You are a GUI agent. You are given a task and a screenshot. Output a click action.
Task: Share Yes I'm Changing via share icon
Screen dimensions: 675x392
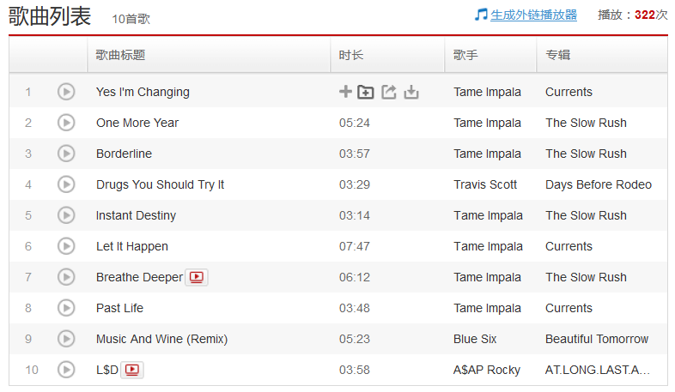pyautogui.click(x=389, y=92)
